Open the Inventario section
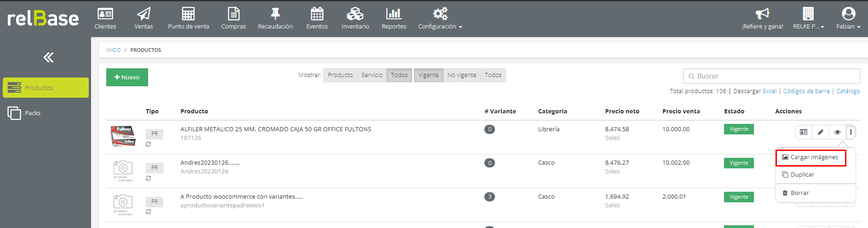 tap(355, 18)
